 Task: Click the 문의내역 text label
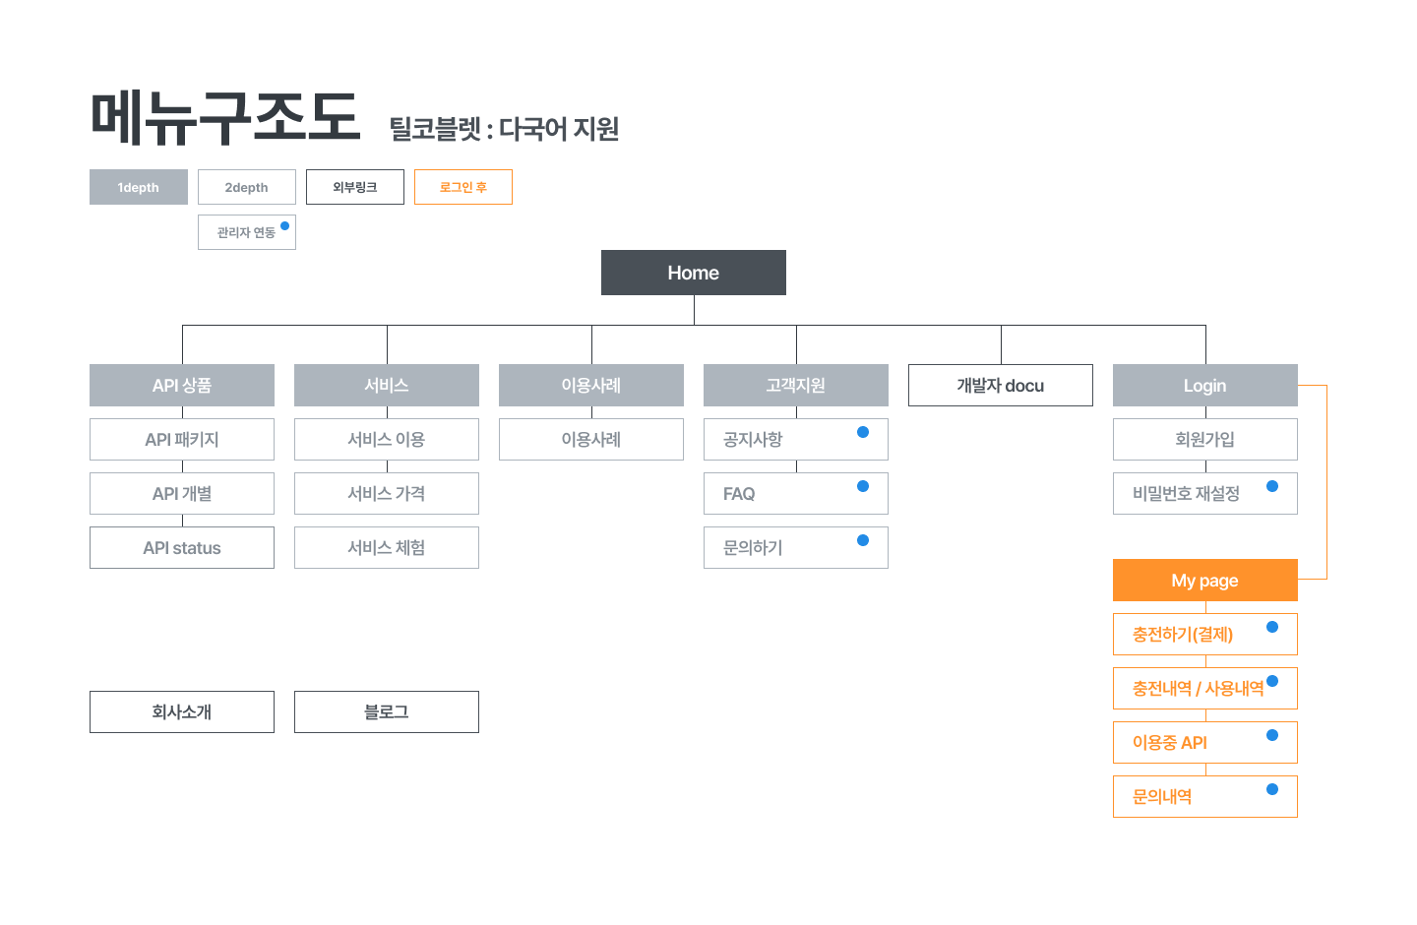tap(1162, 797)
